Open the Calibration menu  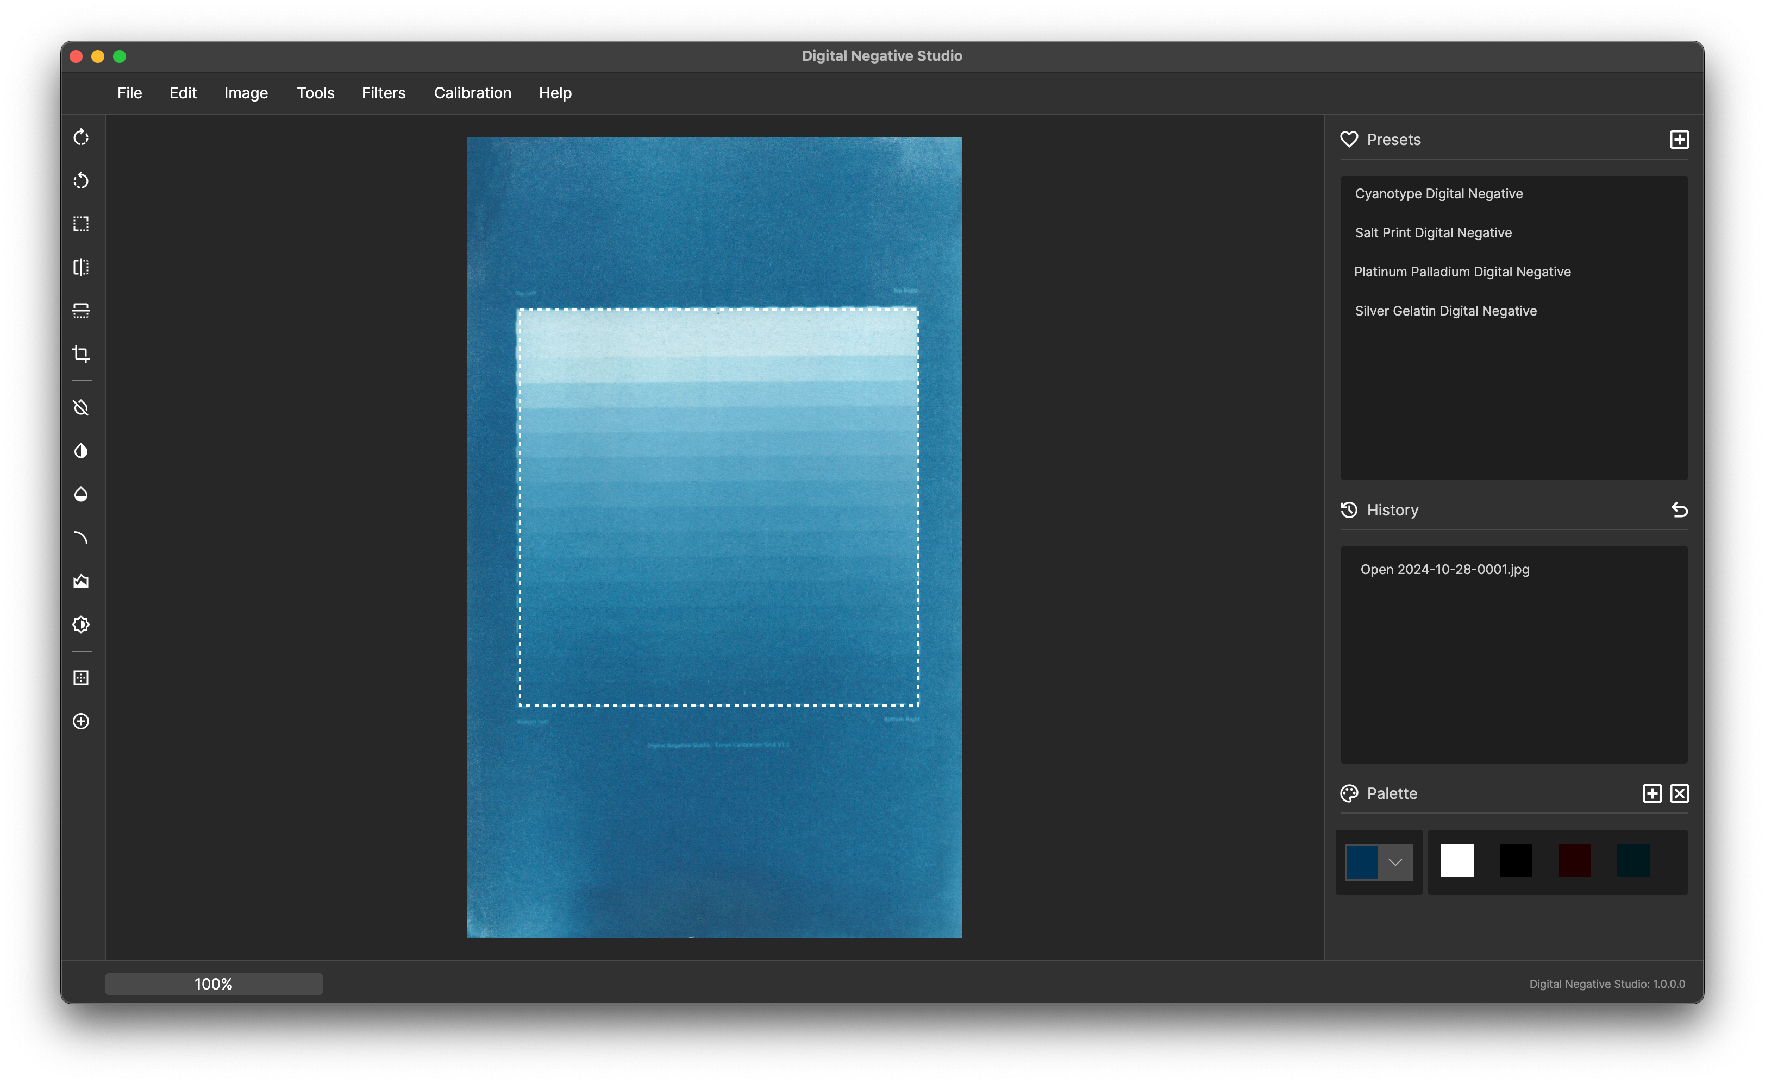(472, 93)
